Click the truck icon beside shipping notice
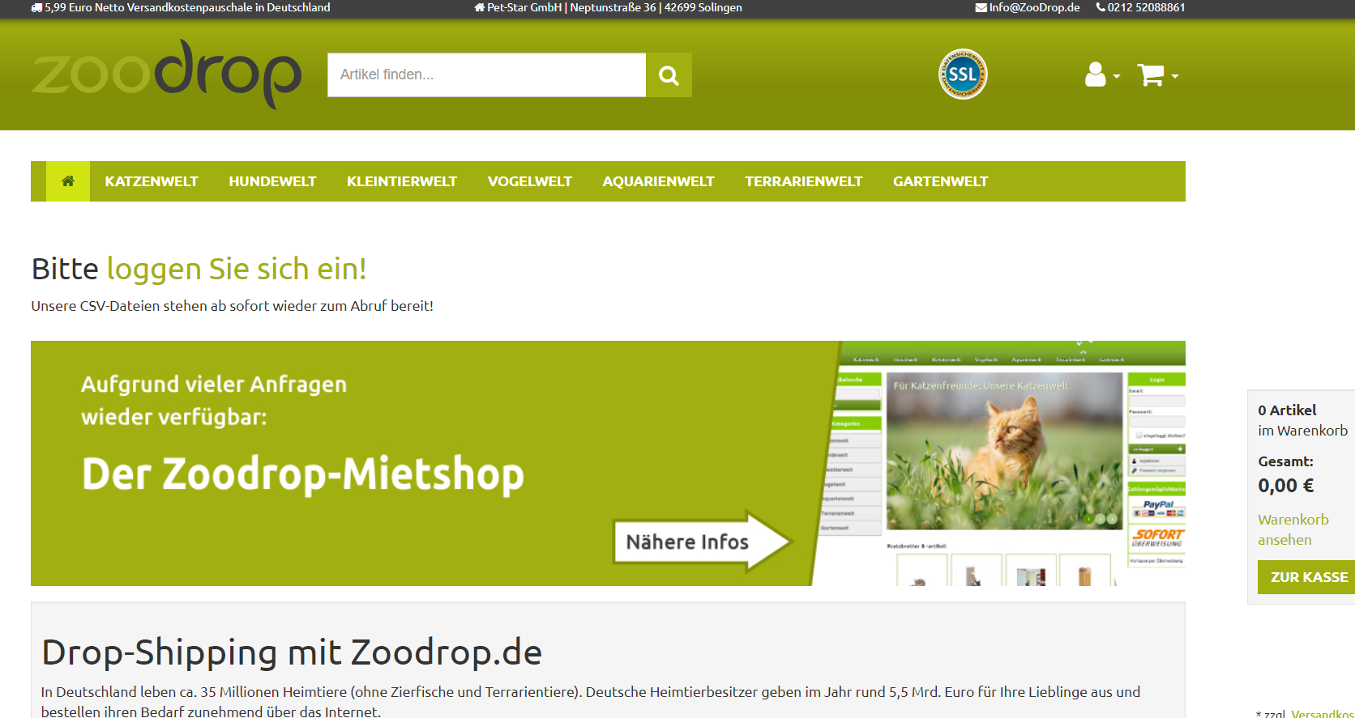 pyautogui.click(x=36, y=7)
